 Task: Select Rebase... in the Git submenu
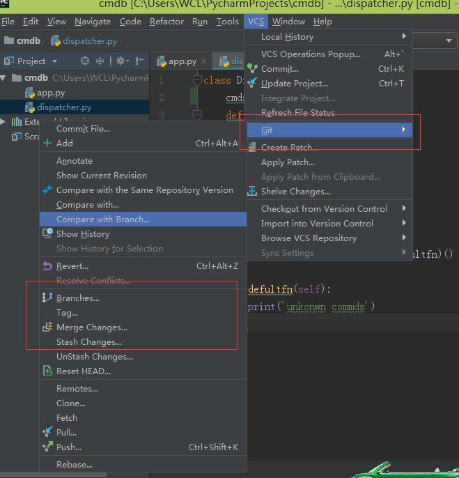(143, 464)
